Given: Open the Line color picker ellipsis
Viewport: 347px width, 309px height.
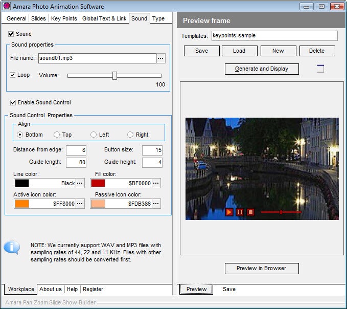Looking at the screenshot, I should tap(80, 183).
